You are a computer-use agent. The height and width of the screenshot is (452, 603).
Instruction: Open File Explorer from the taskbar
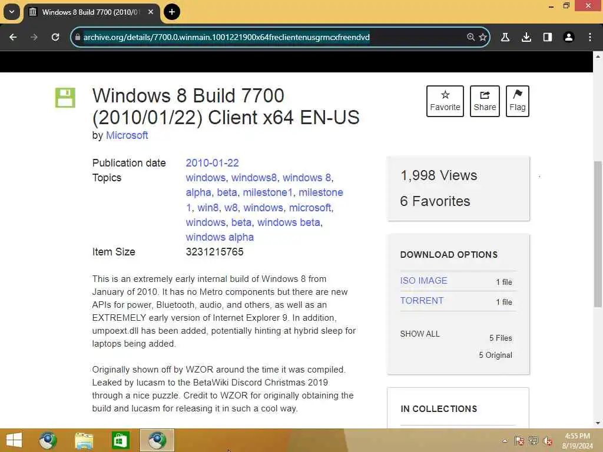84,440
